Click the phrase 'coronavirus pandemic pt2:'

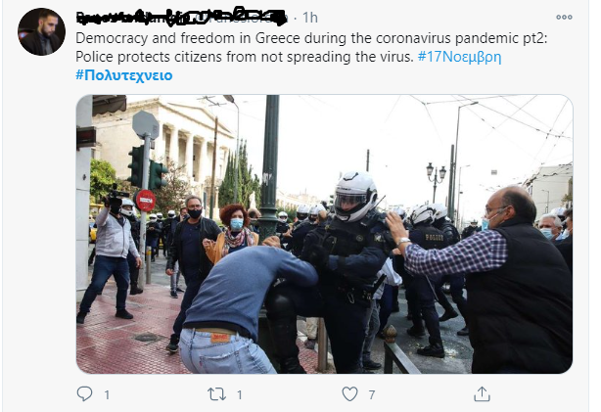[x=462, y=38]
